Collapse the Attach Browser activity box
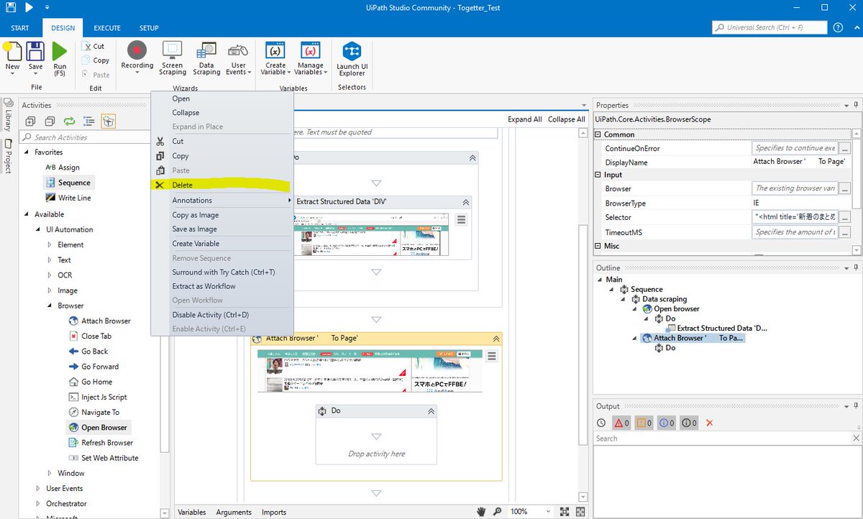This screenshot has width=863, height=519. tap(496, 339)
